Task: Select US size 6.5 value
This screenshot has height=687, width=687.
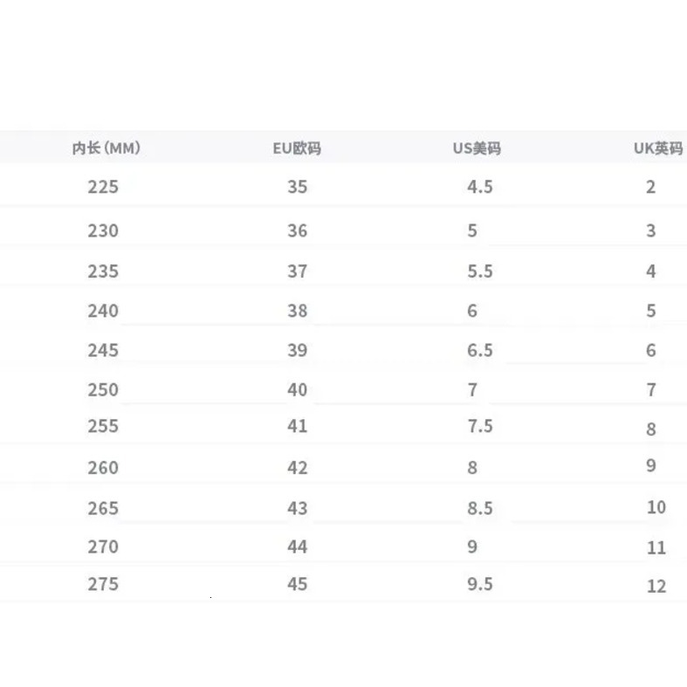Action: pyautogui.click(x=480, y=350)
